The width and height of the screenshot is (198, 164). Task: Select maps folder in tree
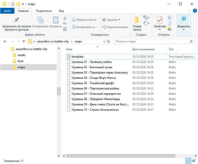[x=29, y=67]
